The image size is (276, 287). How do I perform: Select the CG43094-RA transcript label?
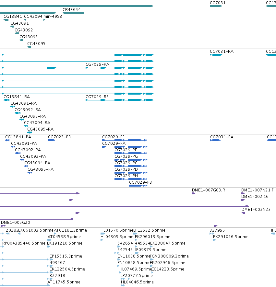pyautogui.click(x=37, y=123)
